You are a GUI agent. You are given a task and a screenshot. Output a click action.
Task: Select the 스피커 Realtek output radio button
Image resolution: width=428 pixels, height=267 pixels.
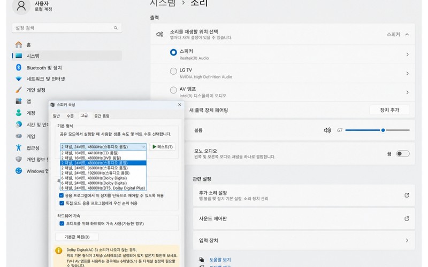[x=173, y=52]
